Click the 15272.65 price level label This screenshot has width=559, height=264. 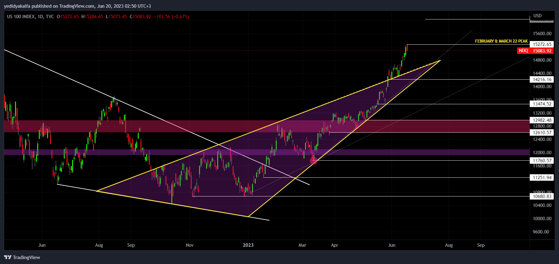tap(542, 44)
